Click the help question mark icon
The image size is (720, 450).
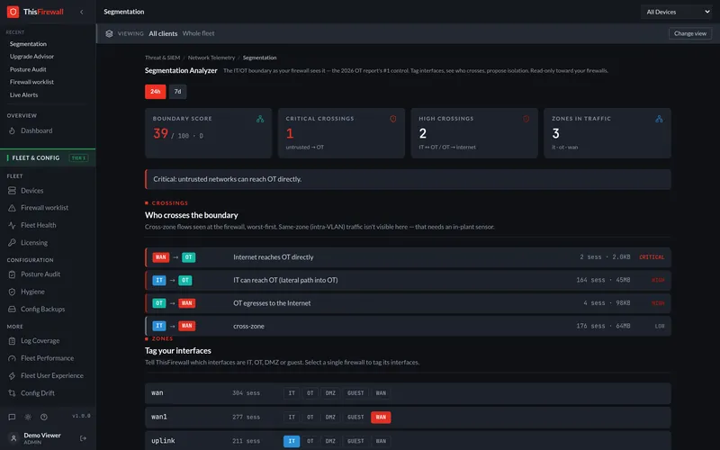click(44, 418)
